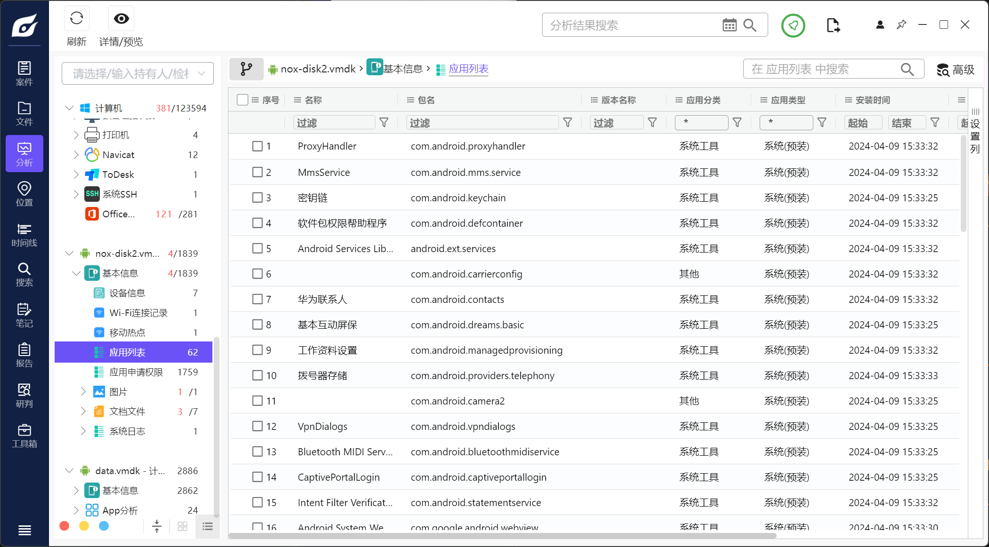Select the checkbox for row 7 华为联系人
Viewport: 989px width, 547px height.
pyautogui.click(x=257, y=299)
